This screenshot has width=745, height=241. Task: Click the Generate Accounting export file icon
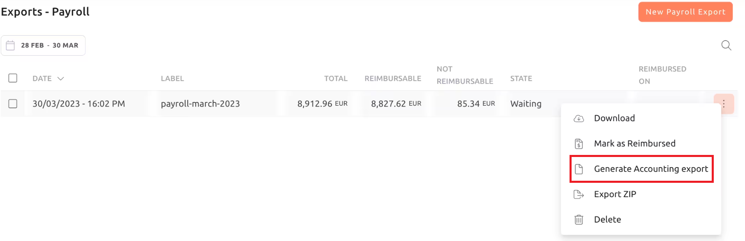point(579,169)
